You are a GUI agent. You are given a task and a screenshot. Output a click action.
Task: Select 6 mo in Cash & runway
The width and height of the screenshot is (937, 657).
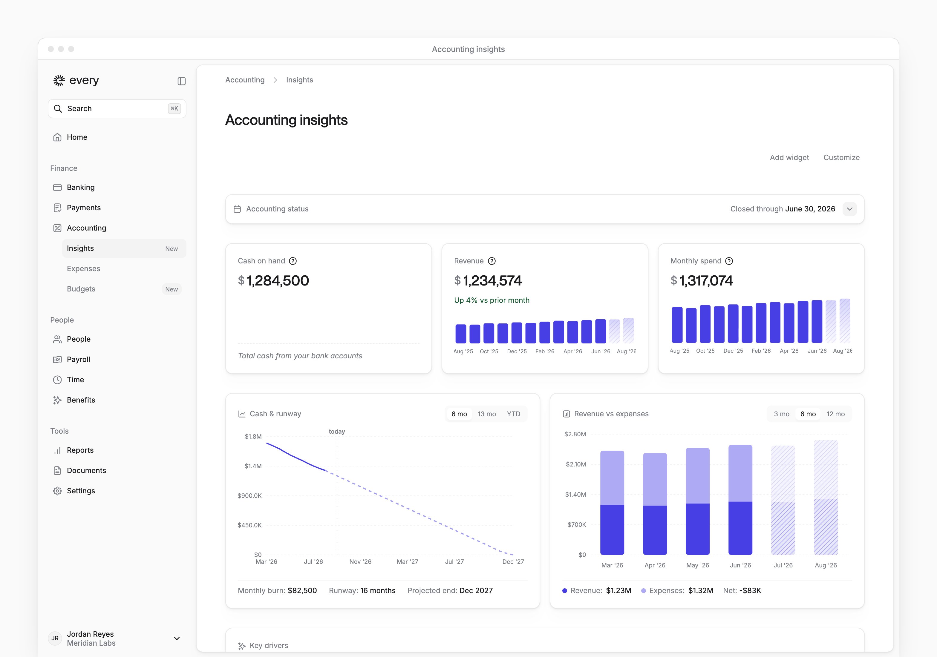point(459,414)
